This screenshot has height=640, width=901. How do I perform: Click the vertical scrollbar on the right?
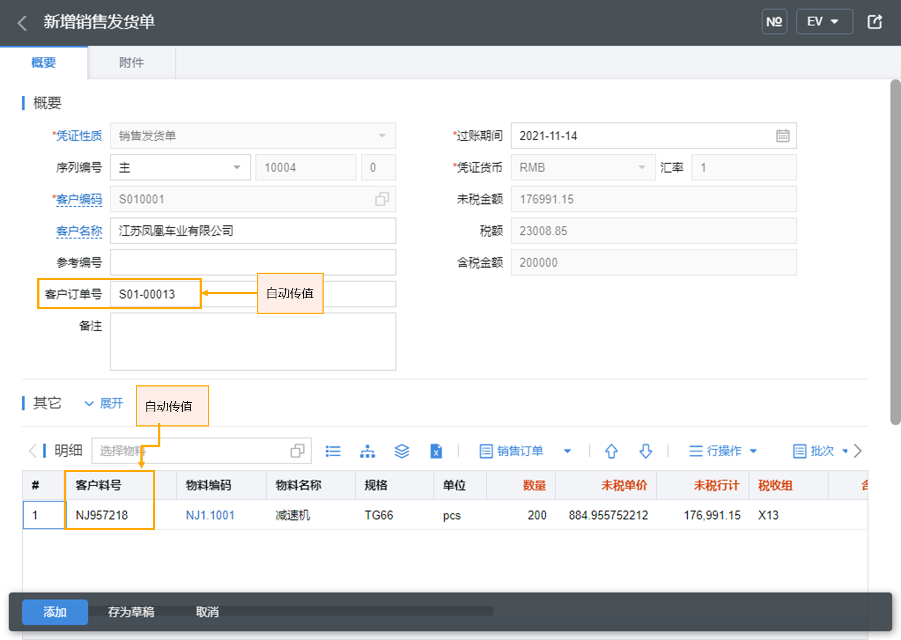coord(895,252)
